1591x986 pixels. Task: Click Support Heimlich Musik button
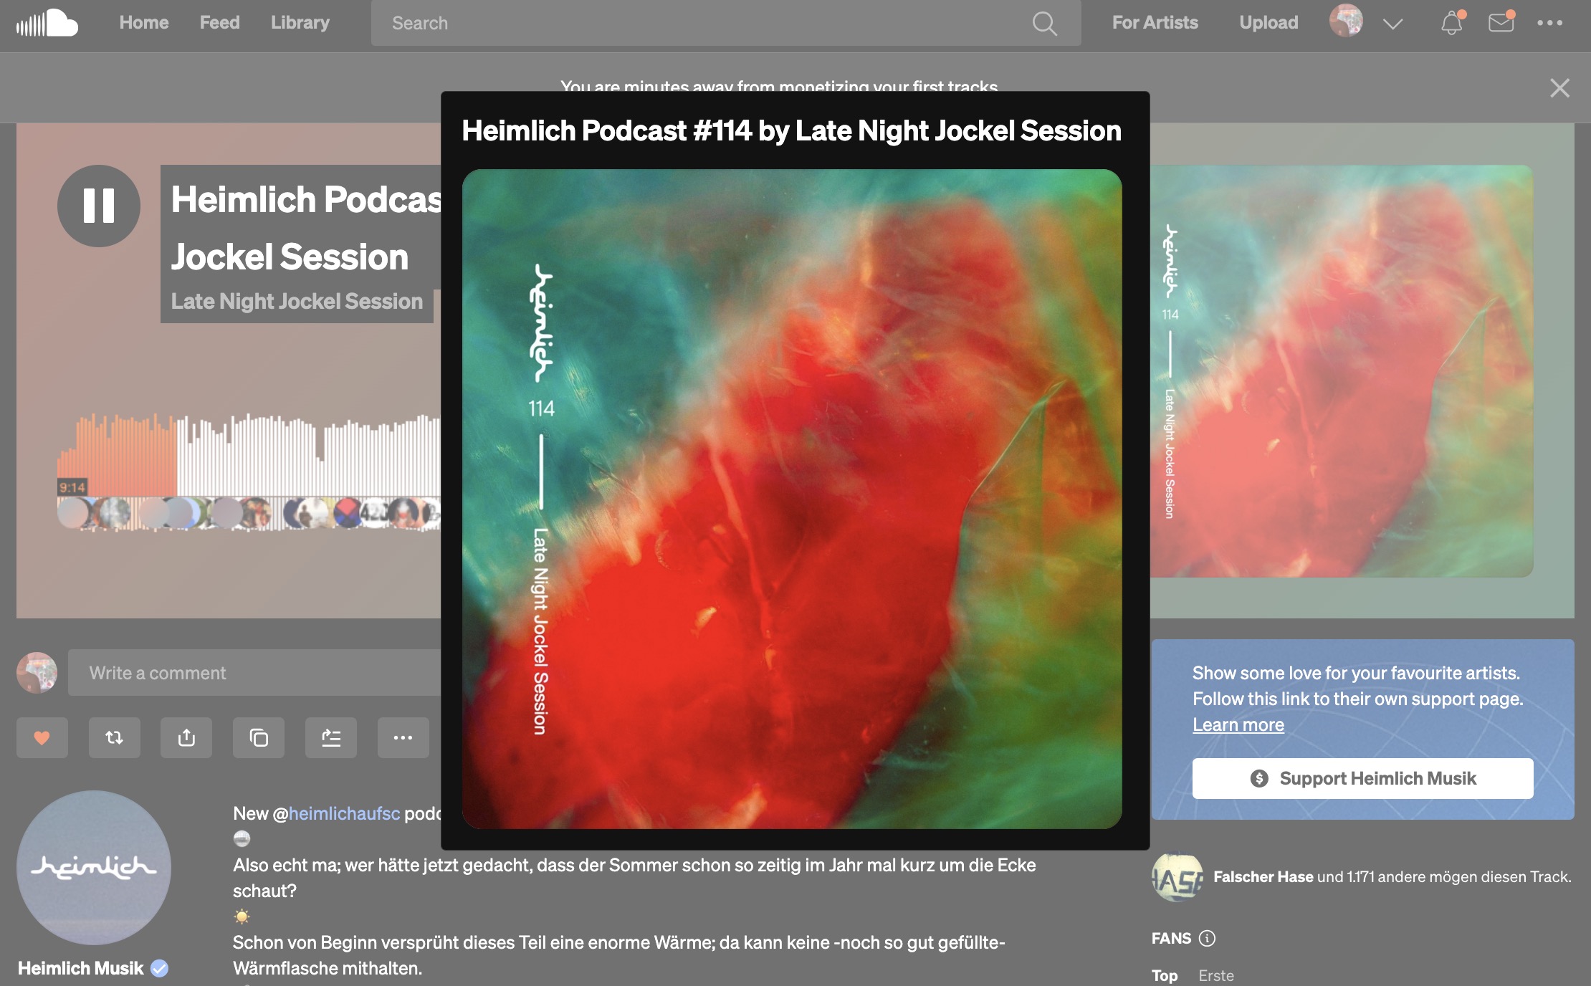[1362, 778]
